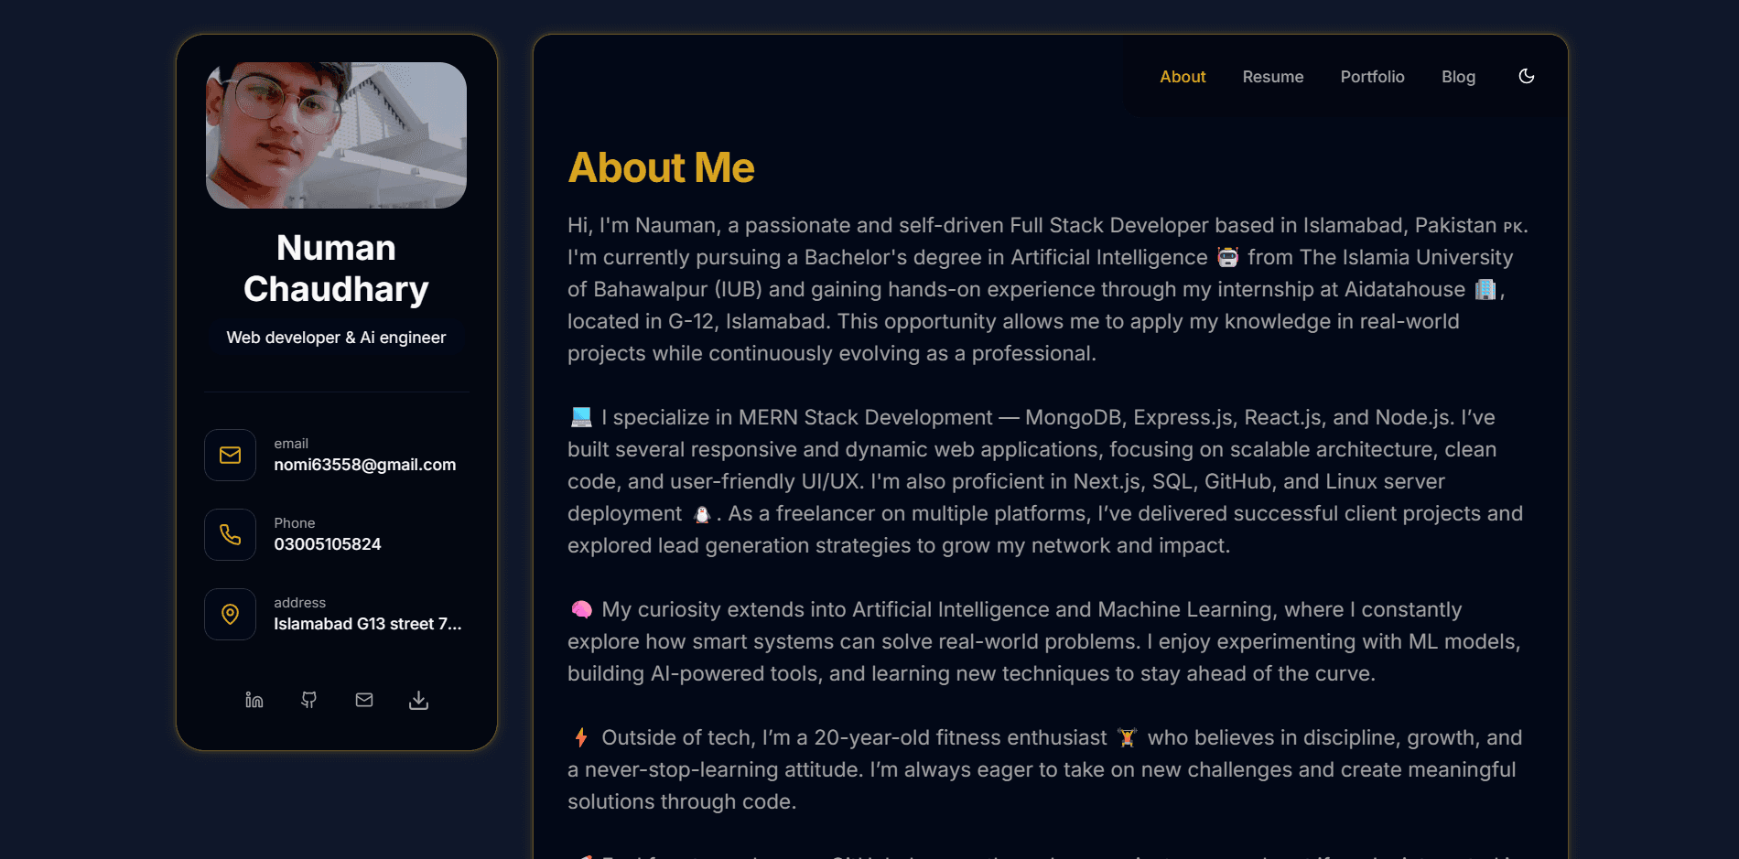1739x859 pixels.
Task: Click the About Me heading
Action: pos(661,167)
